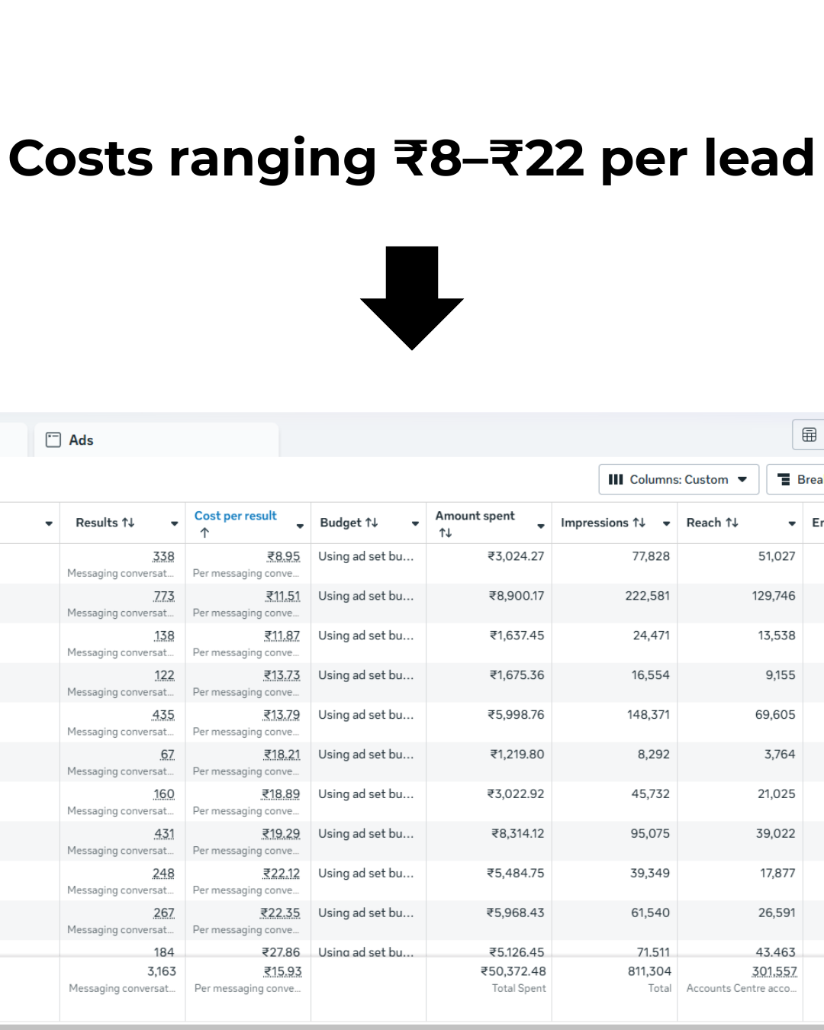Screen dimensions: 824x1030
Task: Click the Breakdown icon
Action: pos(784,480)
